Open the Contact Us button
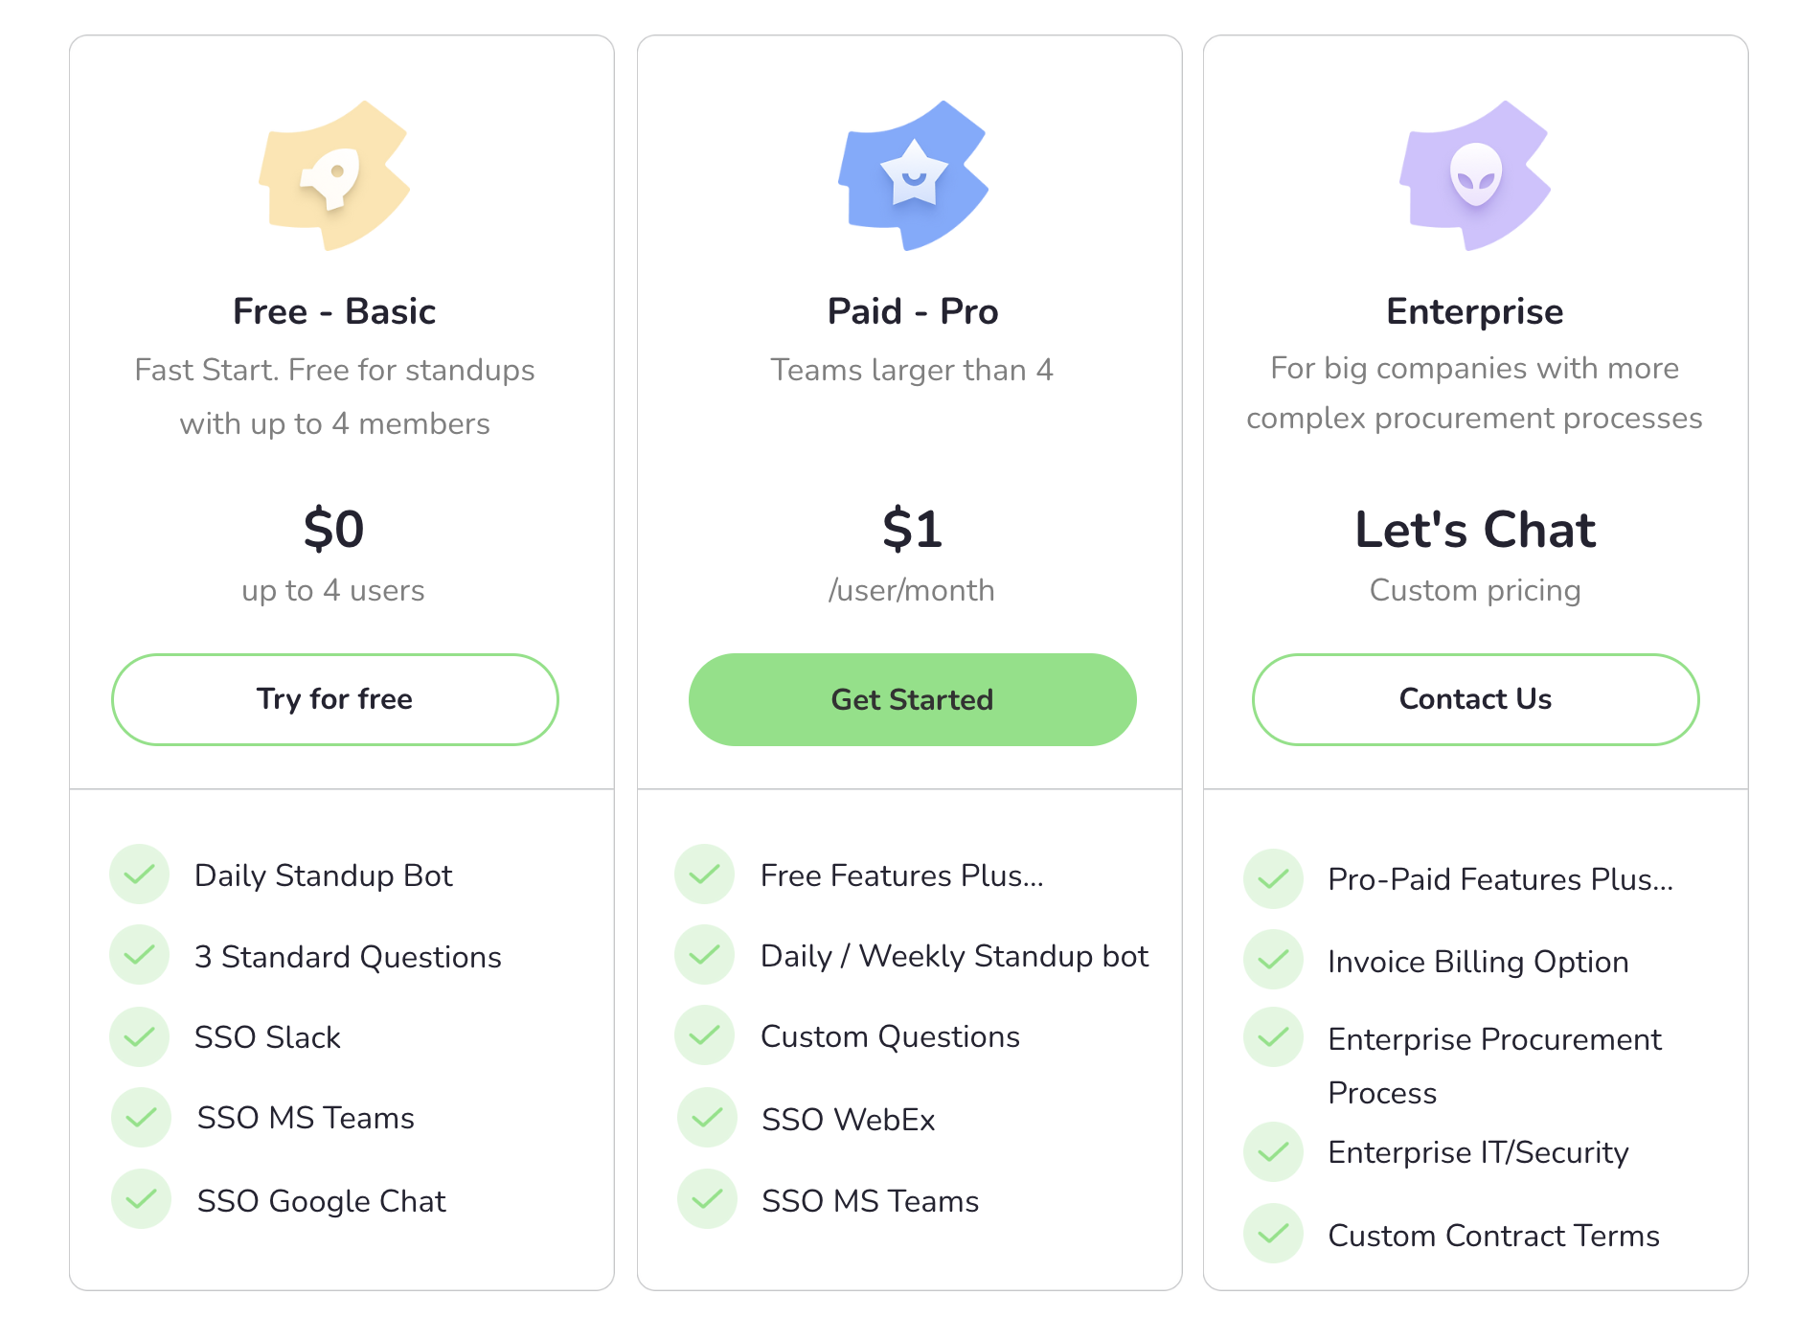The image size is (1818, 1318). pyautogui.click(x=1475, y=699)
